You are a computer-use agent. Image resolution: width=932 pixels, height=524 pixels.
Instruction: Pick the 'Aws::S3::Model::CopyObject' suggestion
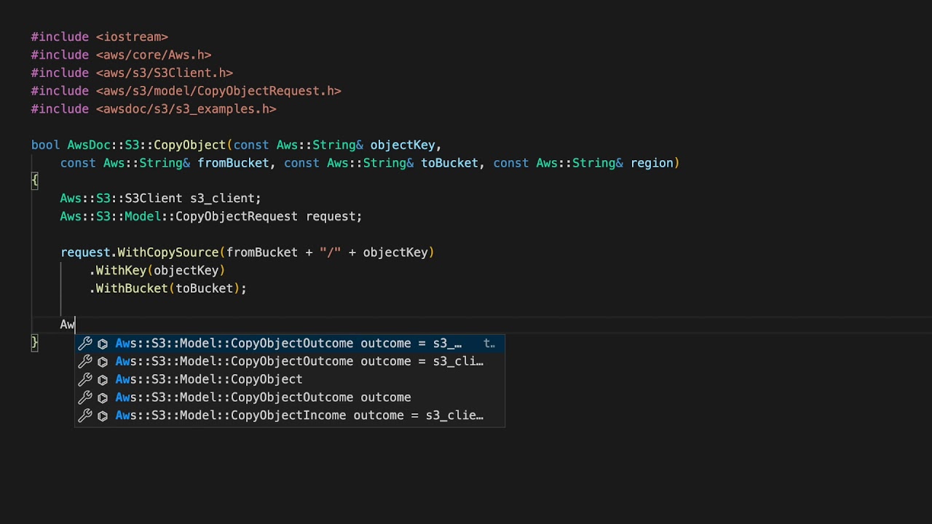(x=290, y=379)
